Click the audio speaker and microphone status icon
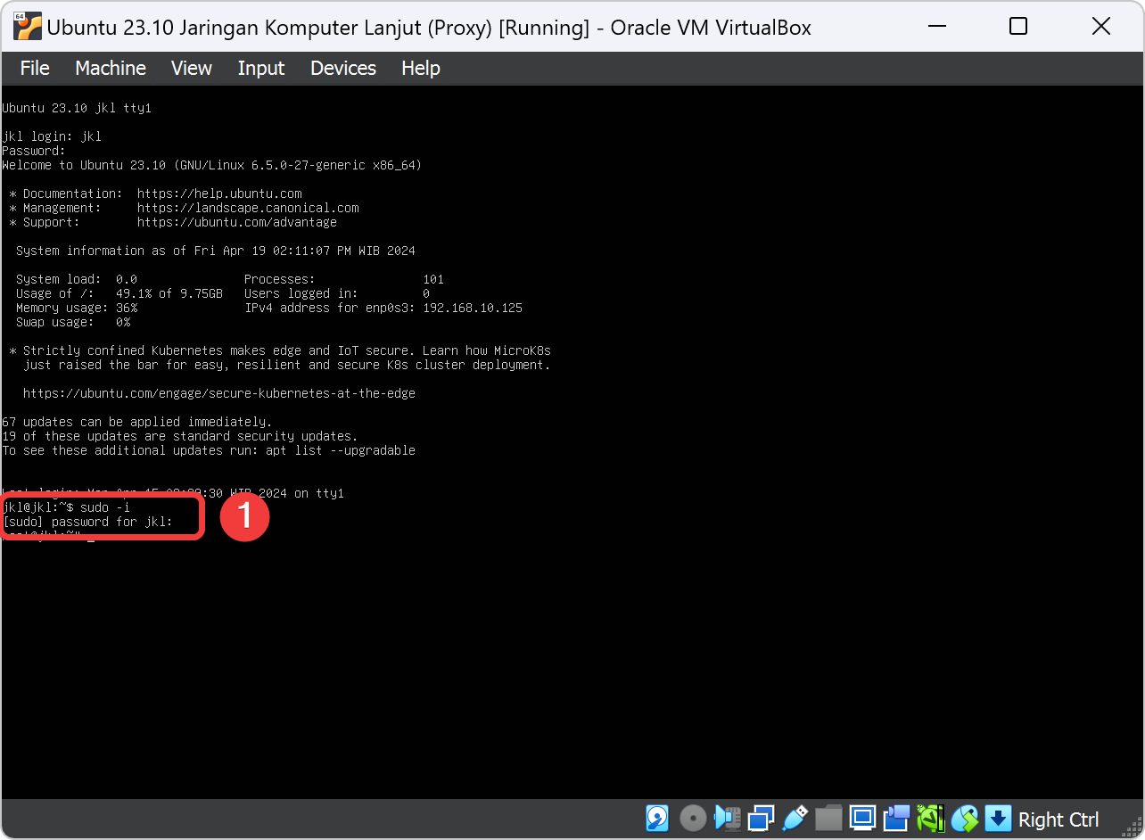 728,818
